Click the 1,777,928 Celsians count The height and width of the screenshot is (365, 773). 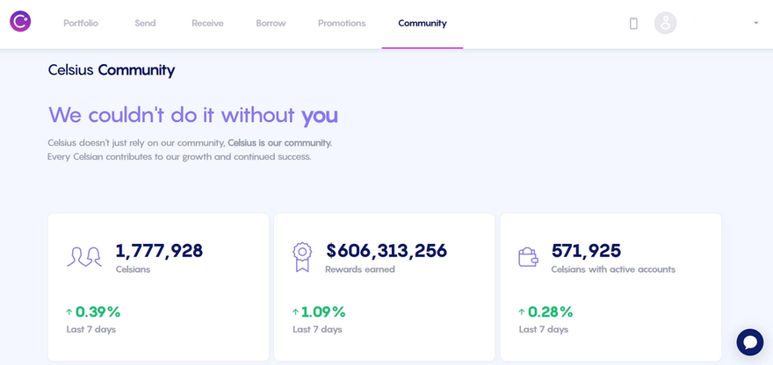click(159, 251)
